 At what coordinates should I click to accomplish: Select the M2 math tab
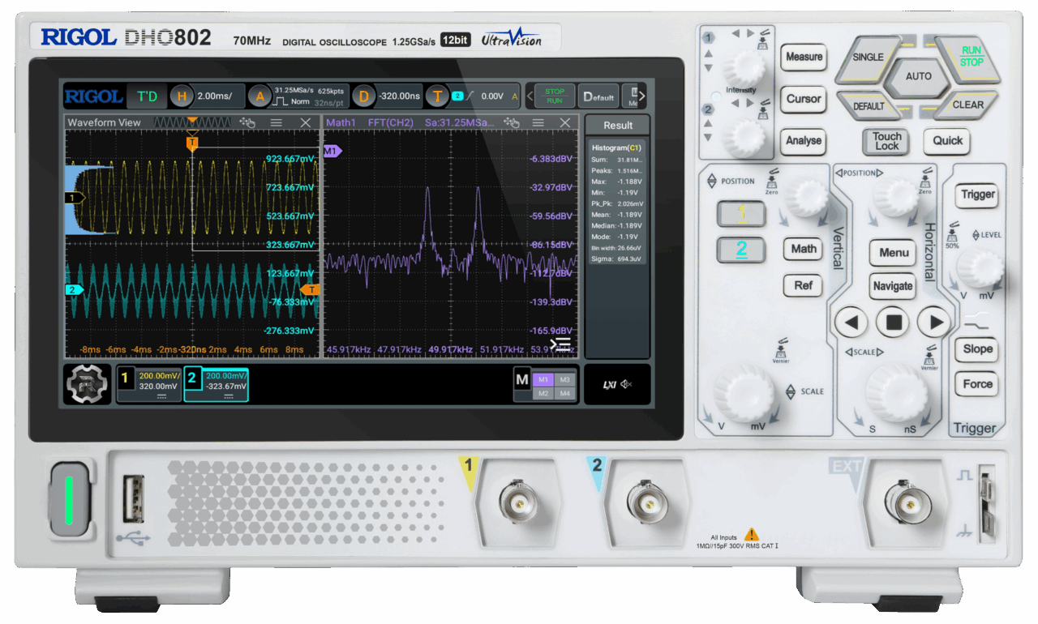(543, 393)
